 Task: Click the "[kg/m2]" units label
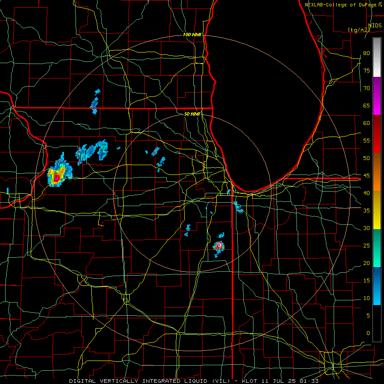coord(359,30)
